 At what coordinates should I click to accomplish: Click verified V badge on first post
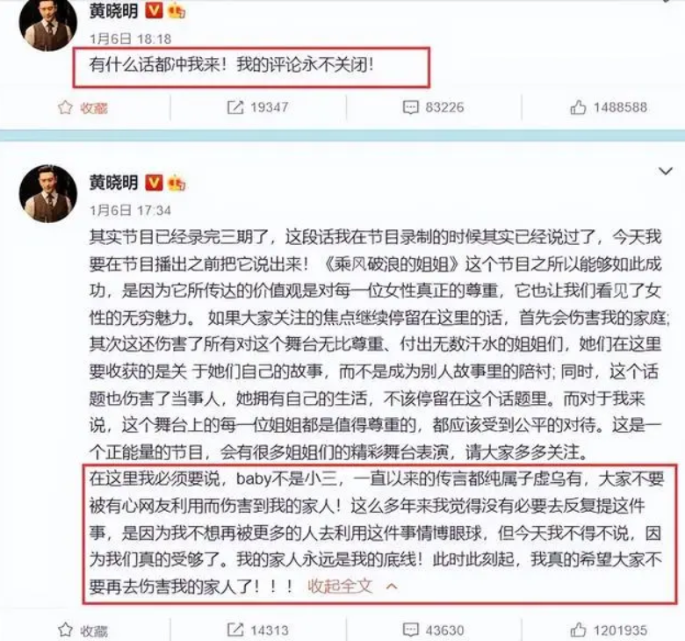click(x=154, y=11)
